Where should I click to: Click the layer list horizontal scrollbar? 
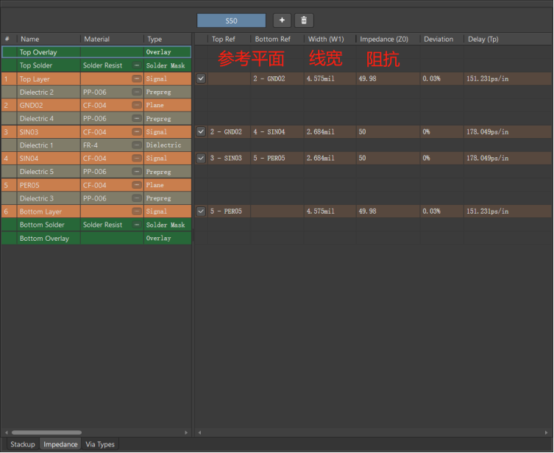46,432
